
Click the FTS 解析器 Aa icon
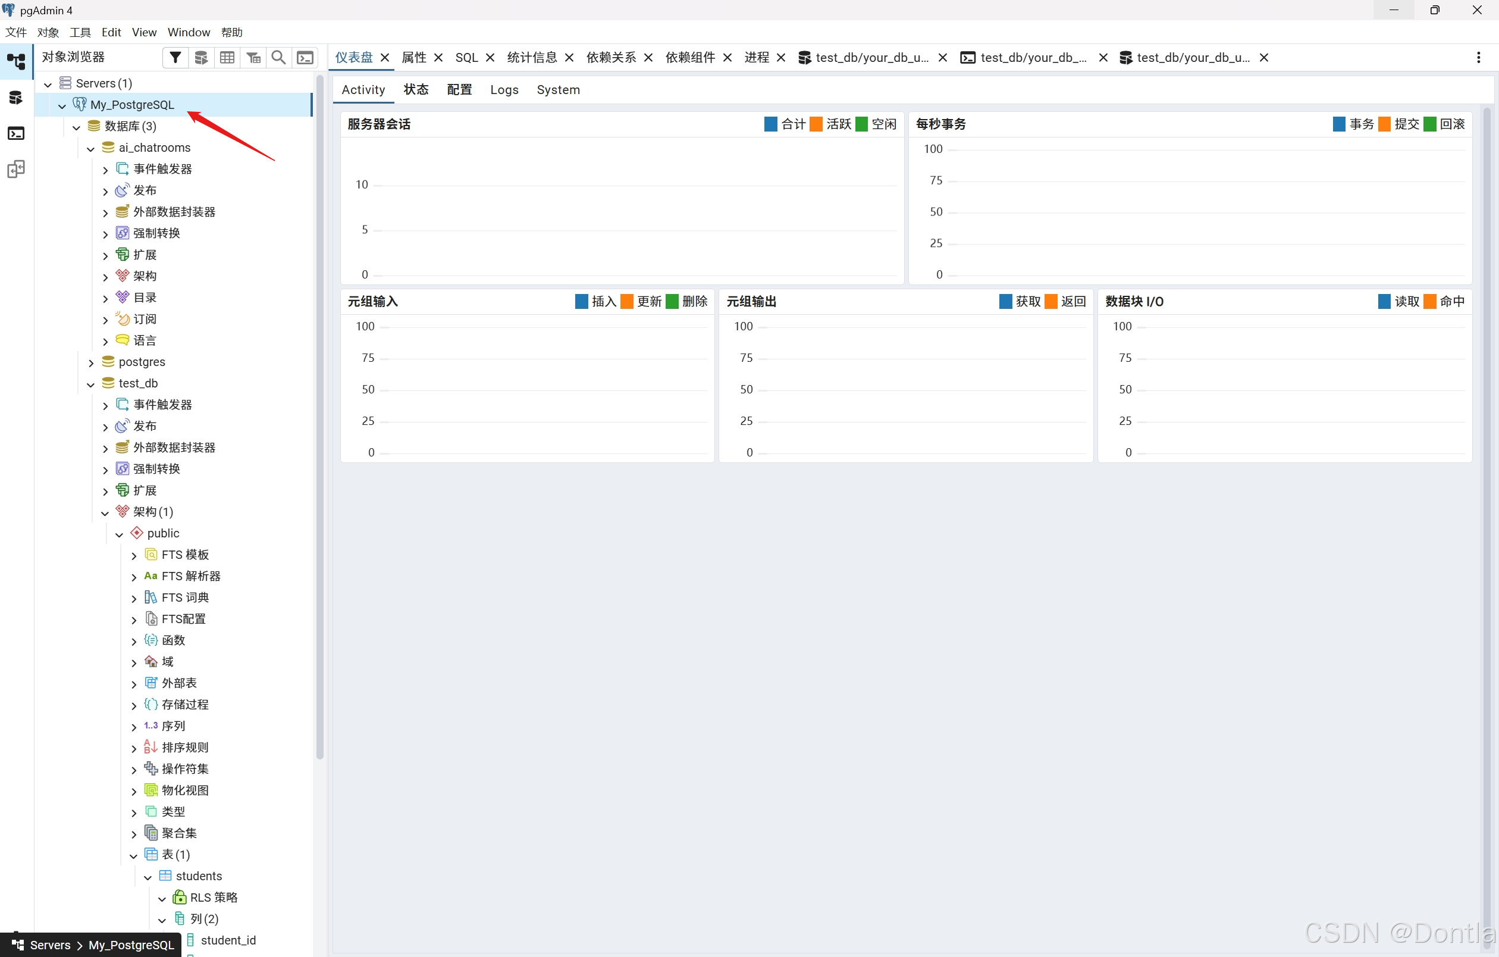(x=151, y=576)
